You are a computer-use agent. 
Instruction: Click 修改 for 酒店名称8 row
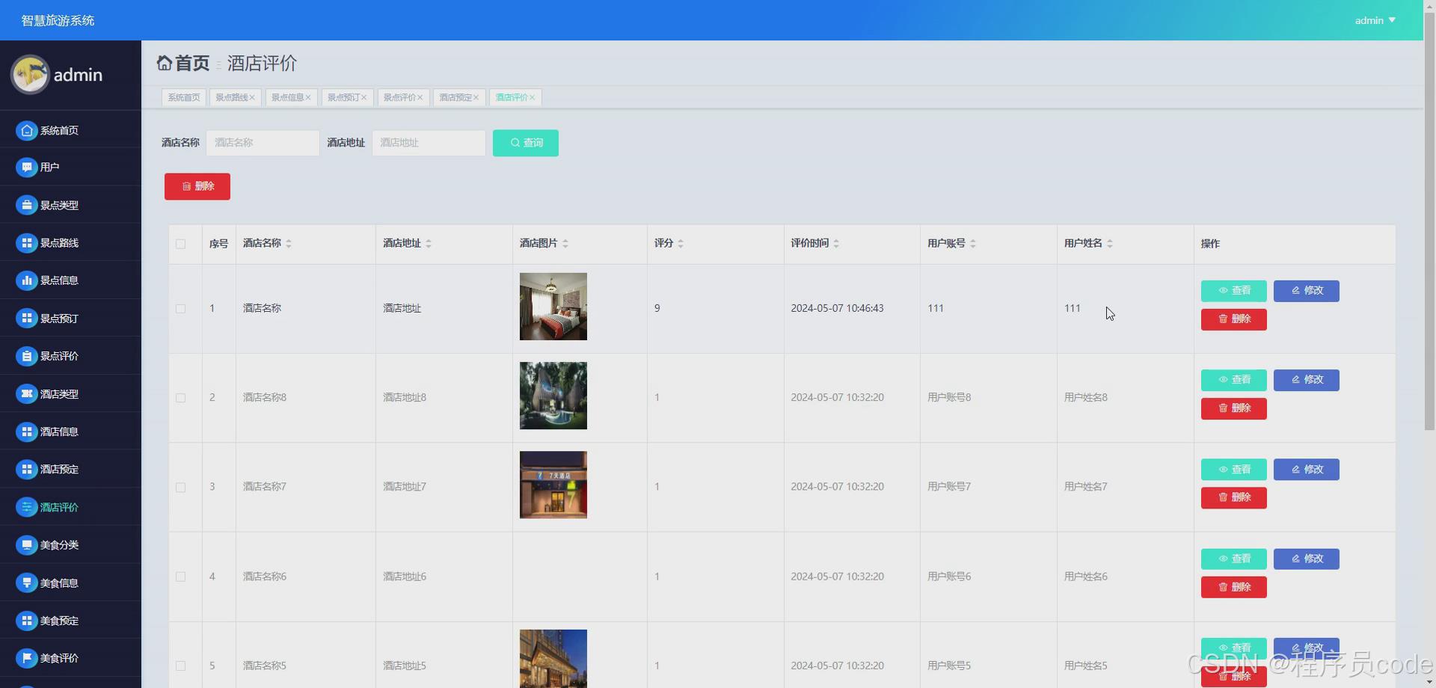[x=1307, y=380]
